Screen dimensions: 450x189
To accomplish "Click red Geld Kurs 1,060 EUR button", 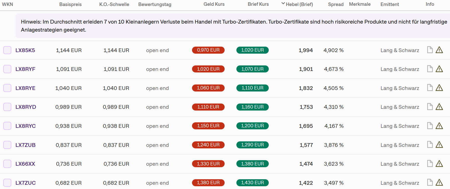I will [208, 88].
